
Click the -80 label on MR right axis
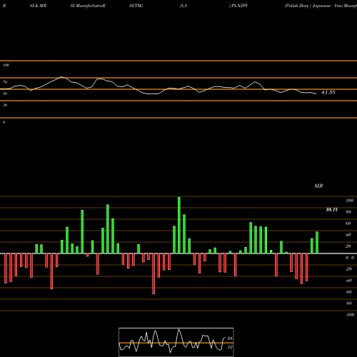348,303
